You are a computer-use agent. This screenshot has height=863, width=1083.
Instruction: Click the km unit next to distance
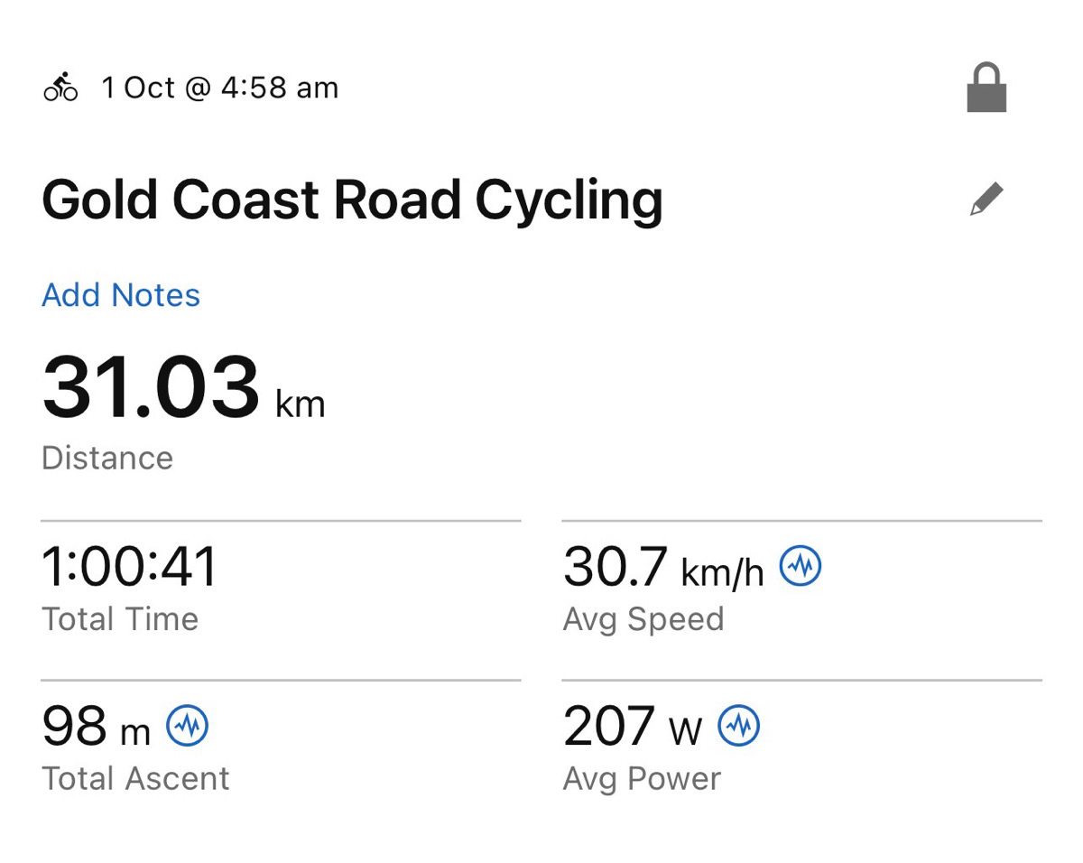coord(300,404)
